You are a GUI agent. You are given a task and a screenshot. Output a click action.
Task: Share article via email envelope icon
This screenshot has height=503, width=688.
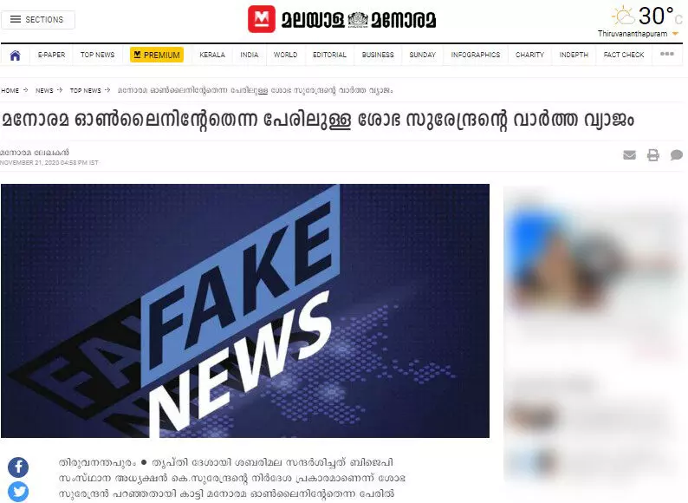point(629,154)
